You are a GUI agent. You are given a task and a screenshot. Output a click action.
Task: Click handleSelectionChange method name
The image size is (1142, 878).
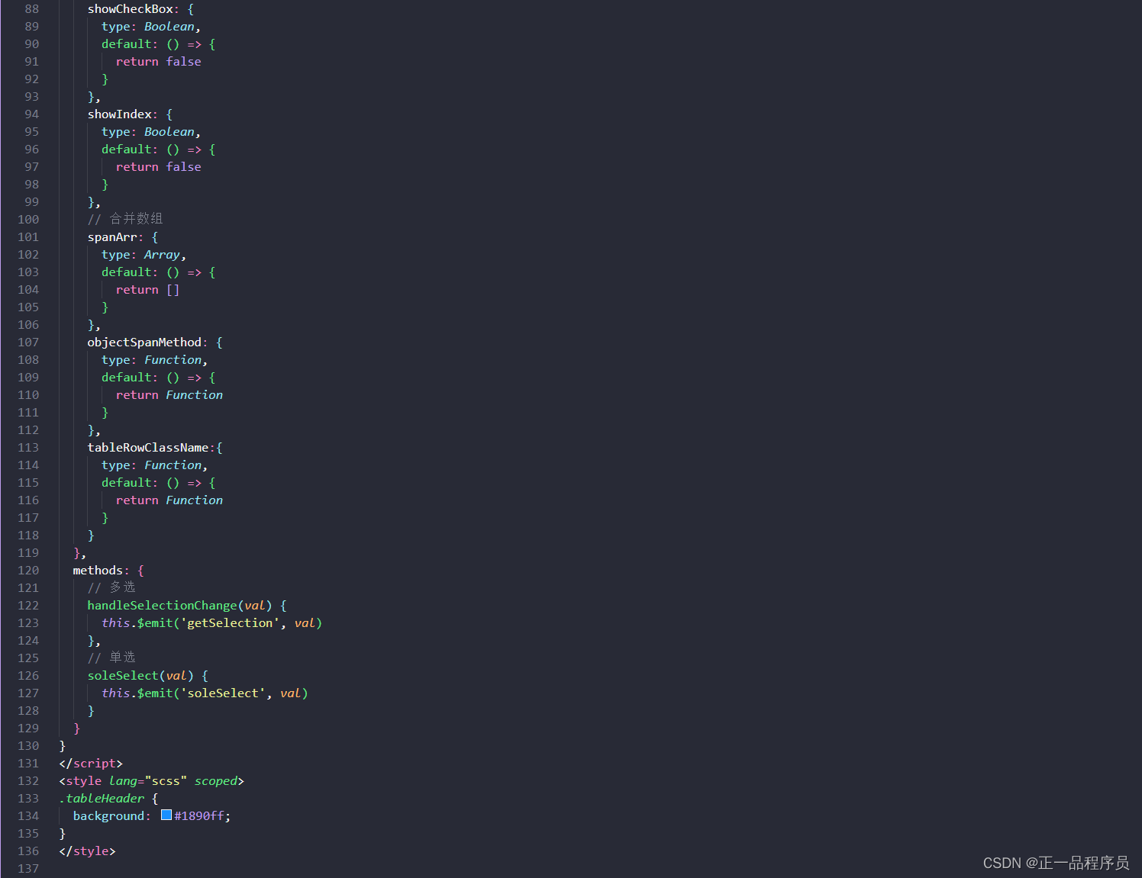click(162, 606)
